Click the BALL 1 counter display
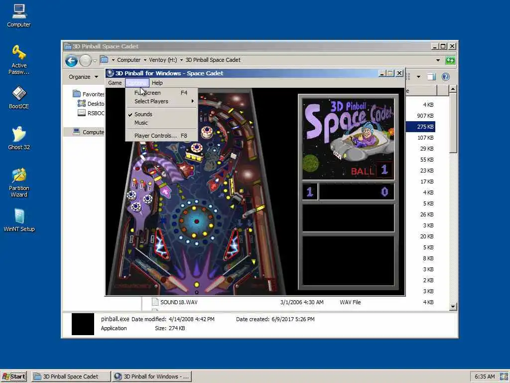The width and height of the screenshot is (510, 383). coord(372,170)
